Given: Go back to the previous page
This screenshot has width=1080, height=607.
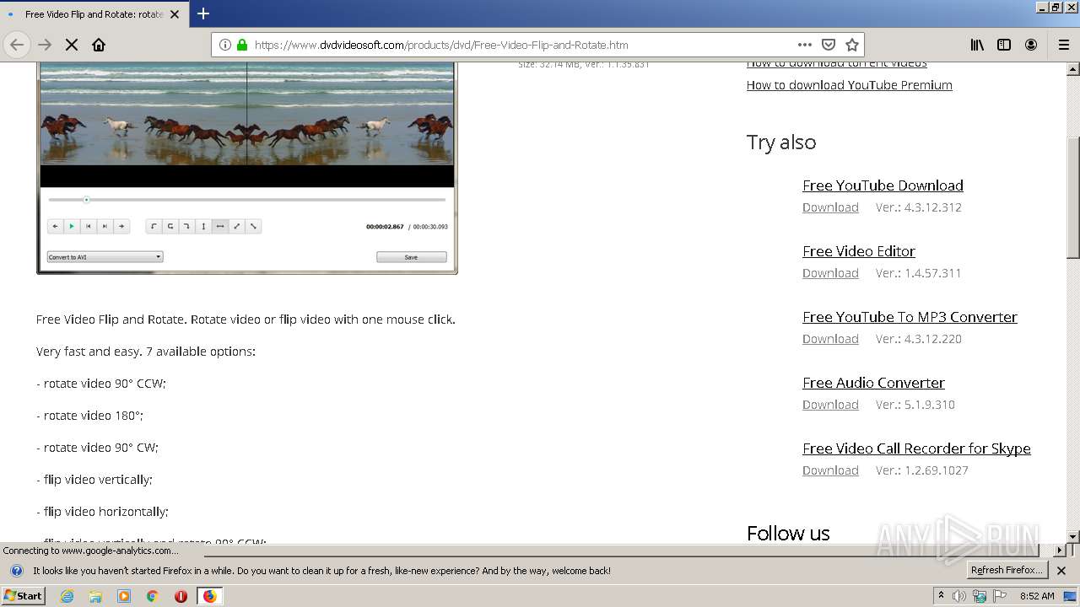Looking at the screenshot, I should [17, 45].
